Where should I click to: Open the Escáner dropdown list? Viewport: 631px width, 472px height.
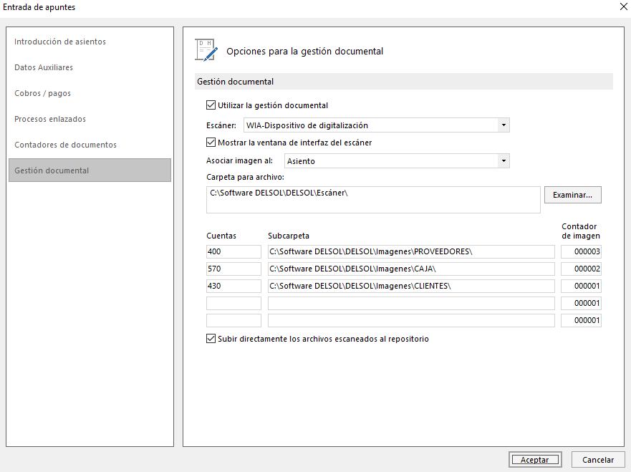tap(504, 125)
